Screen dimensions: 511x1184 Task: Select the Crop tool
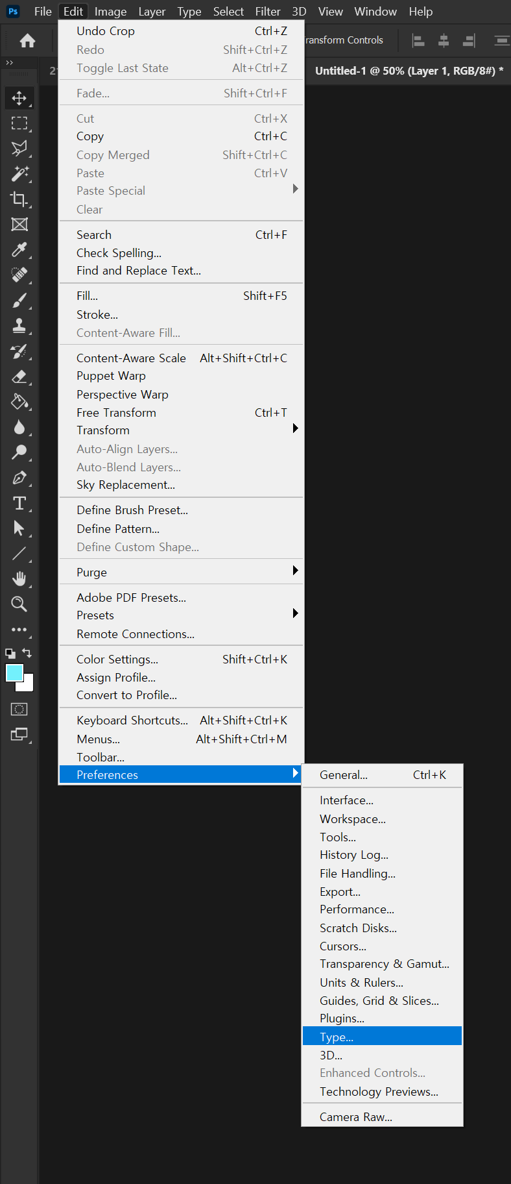19,199
